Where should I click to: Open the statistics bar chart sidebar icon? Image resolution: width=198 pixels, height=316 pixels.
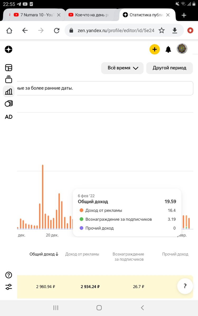coord(8,91)
